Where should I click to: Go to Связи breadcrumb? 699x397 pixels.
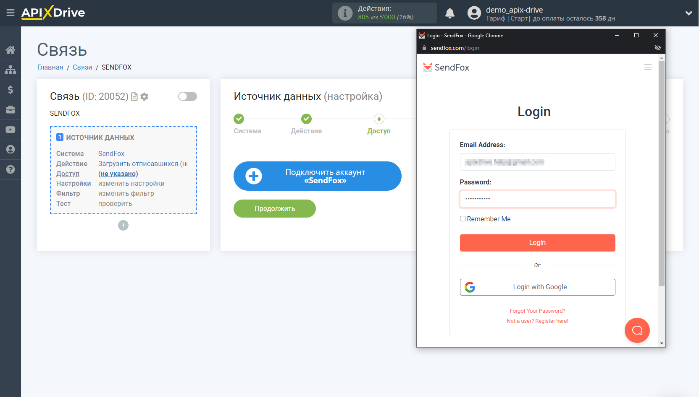click(x=82, y=67)
